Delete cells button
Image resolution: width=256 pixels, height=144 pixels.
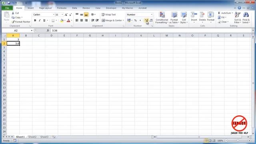tap(202, 17)
